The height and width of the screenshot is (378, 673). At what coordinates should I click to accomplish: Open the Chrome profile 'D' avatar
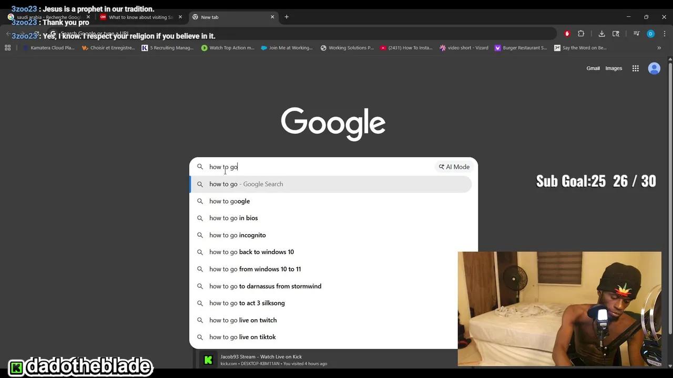coord(650,34)
